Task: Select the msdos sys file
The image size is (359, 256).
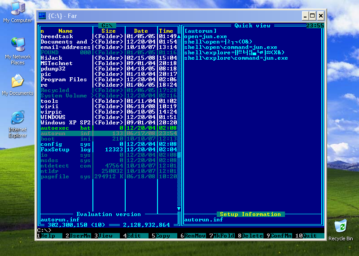Action: (x=109, y=160)
